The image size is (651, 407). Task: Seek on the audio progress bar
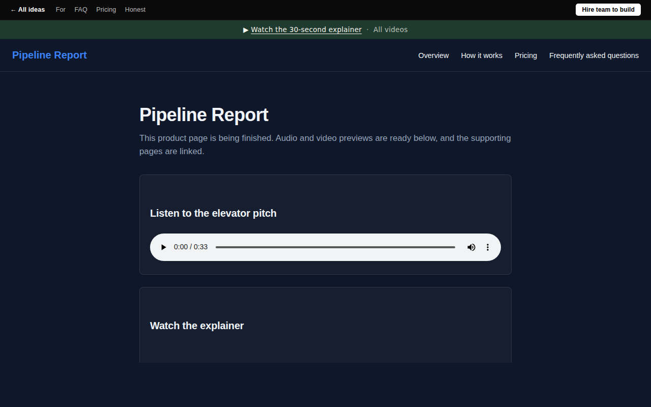(335, 247)
